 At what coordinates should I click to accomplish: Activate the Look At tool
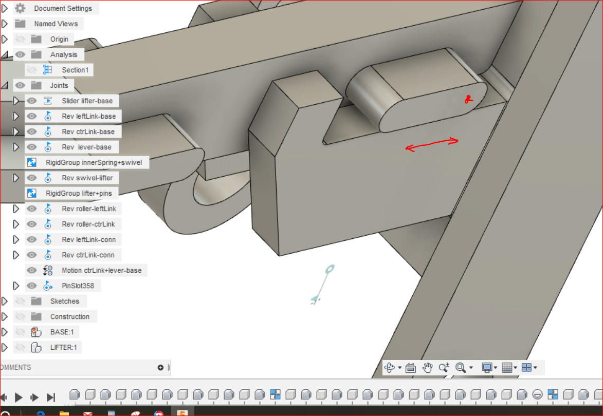411,367
